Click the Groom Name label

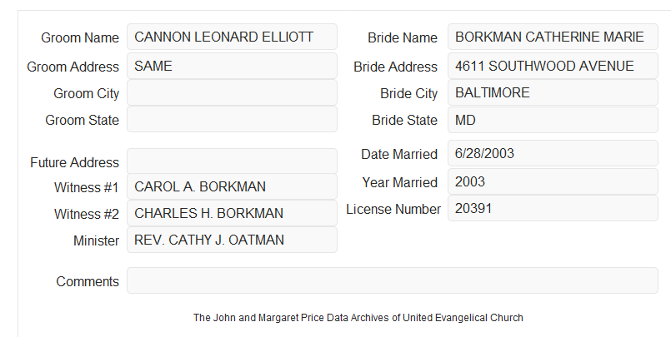(80, 37)
